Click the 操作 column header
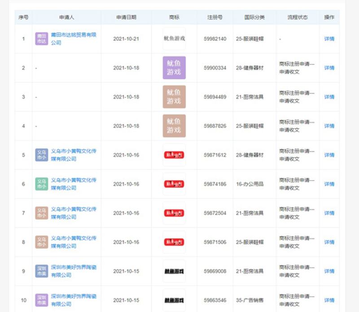Image resolution: width=359 pixels, height=312 pixels. pos(329,17)
